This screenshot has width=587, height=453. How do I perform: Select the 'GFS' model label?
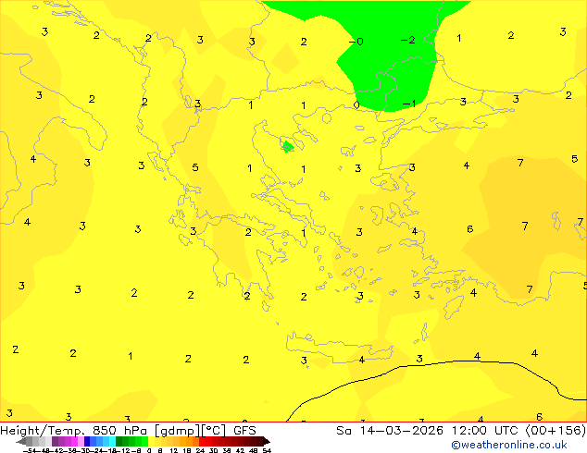point(244,431)
